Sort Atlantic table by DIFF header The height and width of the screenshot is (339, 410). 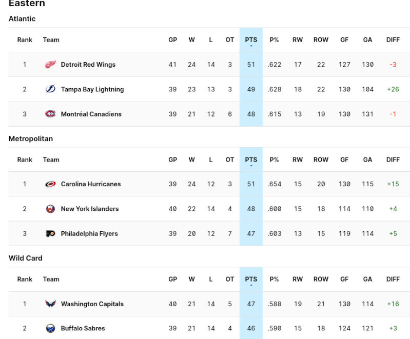point(393,40)
